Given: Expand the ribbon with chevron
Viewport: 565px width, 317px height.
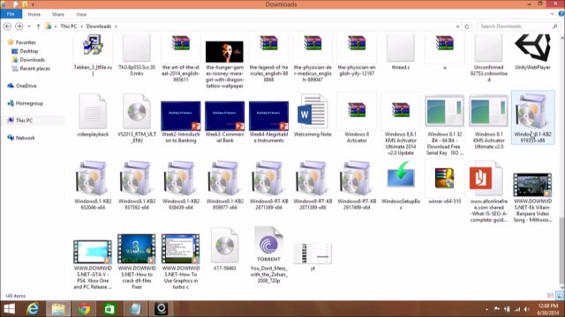Looking at the screenshot, I should coord(553,14).
